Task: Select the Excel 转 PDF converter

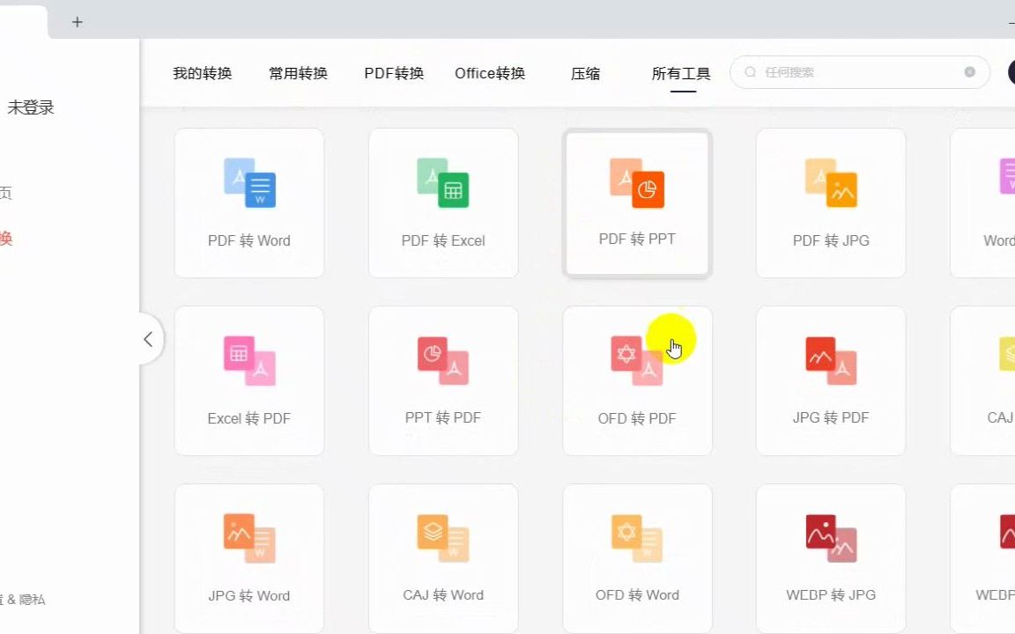Action: [249, 380]
